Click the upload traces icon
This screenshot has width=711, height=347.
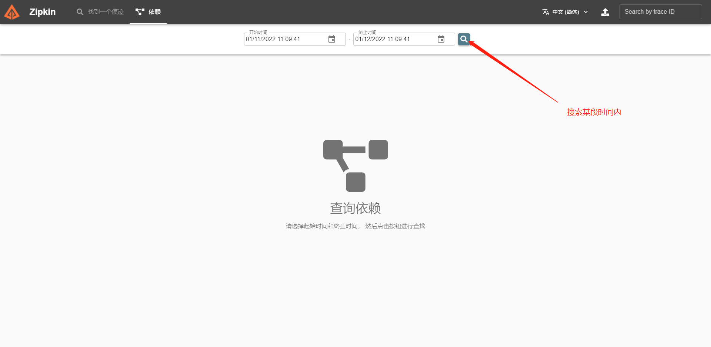[605, 12]
